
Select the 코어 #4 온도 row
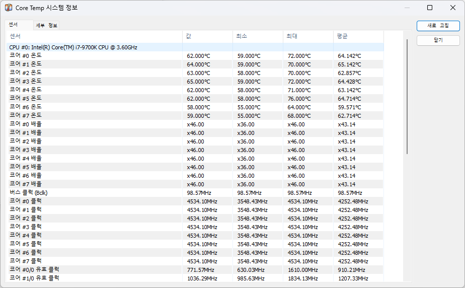click(195, 90)
